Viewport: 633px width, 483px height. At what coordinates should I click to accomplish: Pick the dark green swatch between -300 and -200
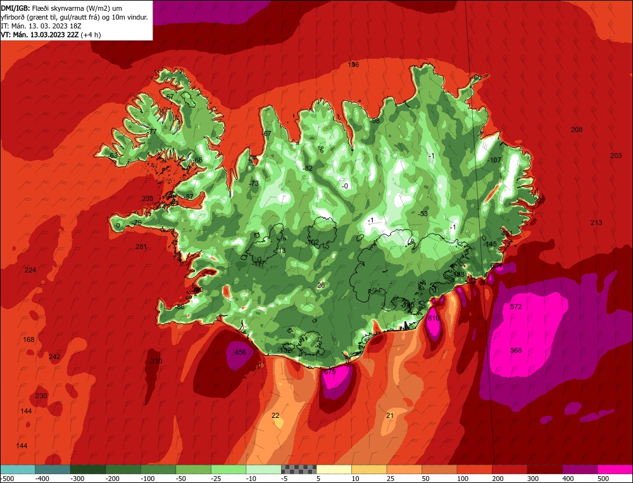tap(88, 469)
